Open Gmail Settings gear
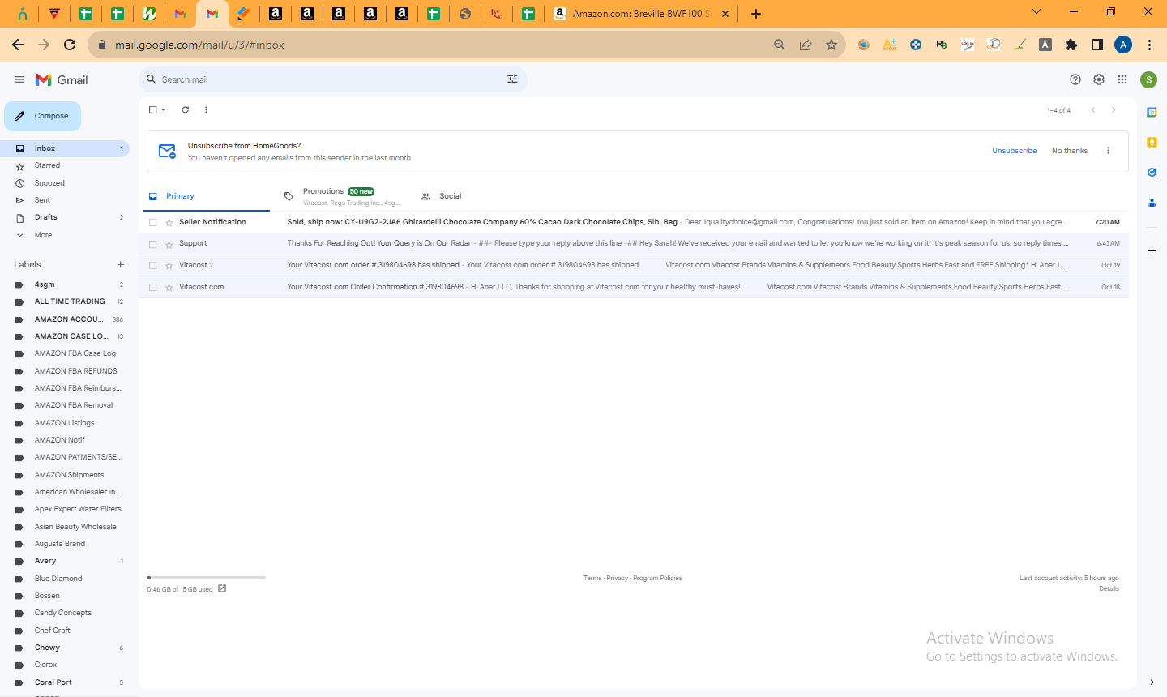The height and width of the screenshot is (697, 1167). click(x=1099, y=79)
